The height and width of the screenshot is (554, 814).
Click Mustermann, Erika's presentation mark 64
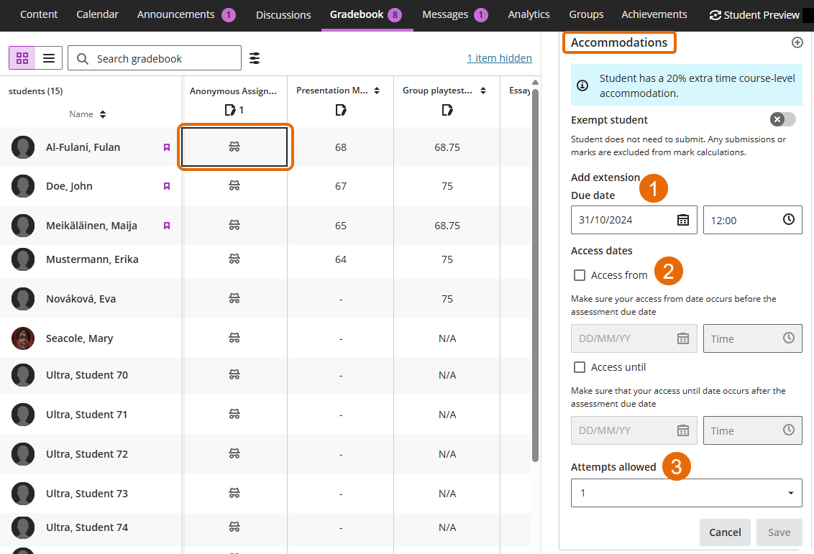point(341,259)
